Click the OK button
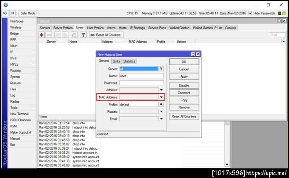Viewport: 289px width, 178px height. click(184, 62)
